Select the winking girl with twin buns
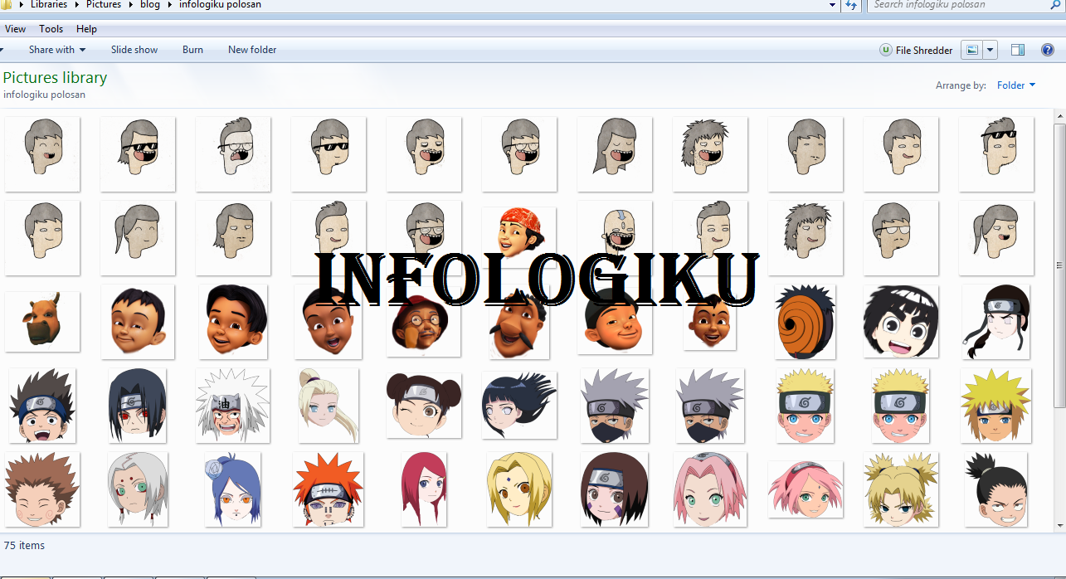Image resolution: width=1066 pixels, height=579 pixels. point(424,406)
